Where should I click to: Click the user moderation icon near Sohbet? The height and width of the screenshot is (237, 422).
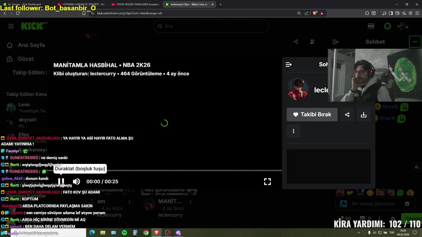(x=312, y=42)
